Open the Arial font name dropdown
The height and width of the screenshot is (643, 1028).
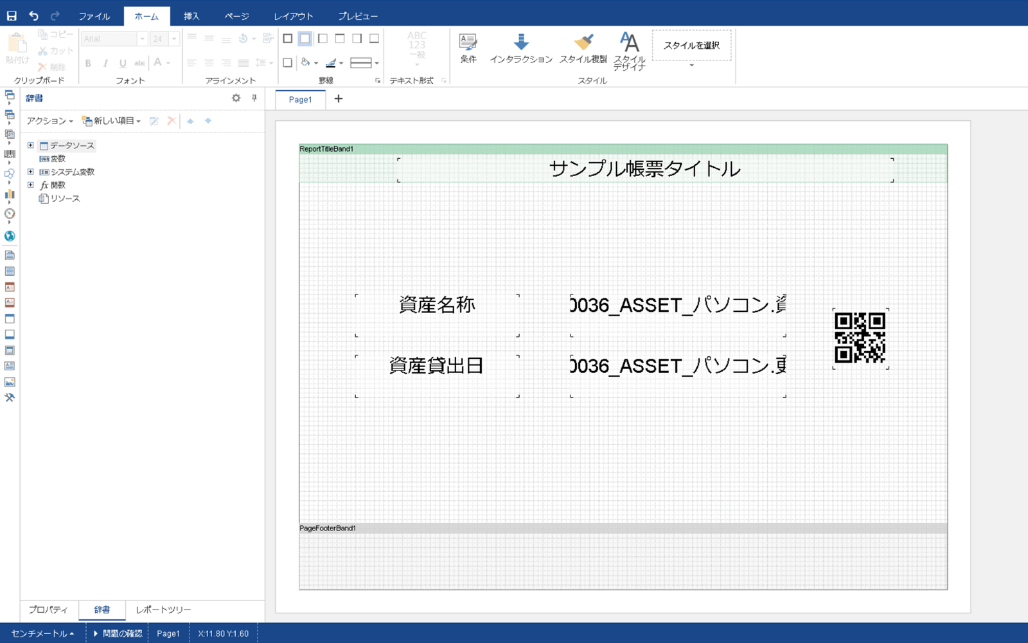click(x=143, y=39)
